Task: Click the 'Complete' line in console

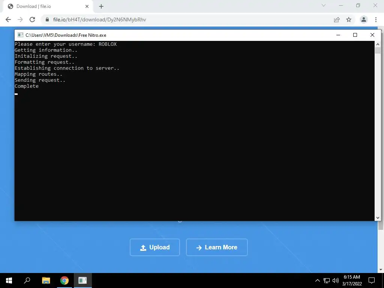Action: pyautogui.click(x=27, y=86)
